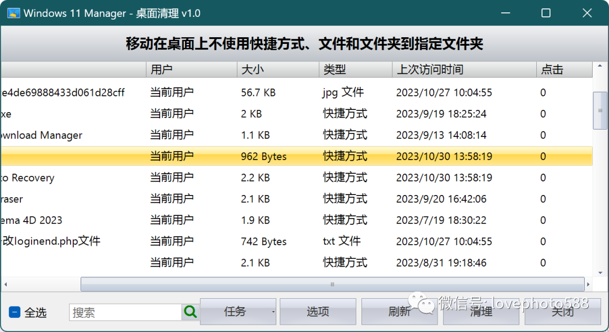
Task: Sort by the 上次访问时间 column header
Action: point(464,69)
